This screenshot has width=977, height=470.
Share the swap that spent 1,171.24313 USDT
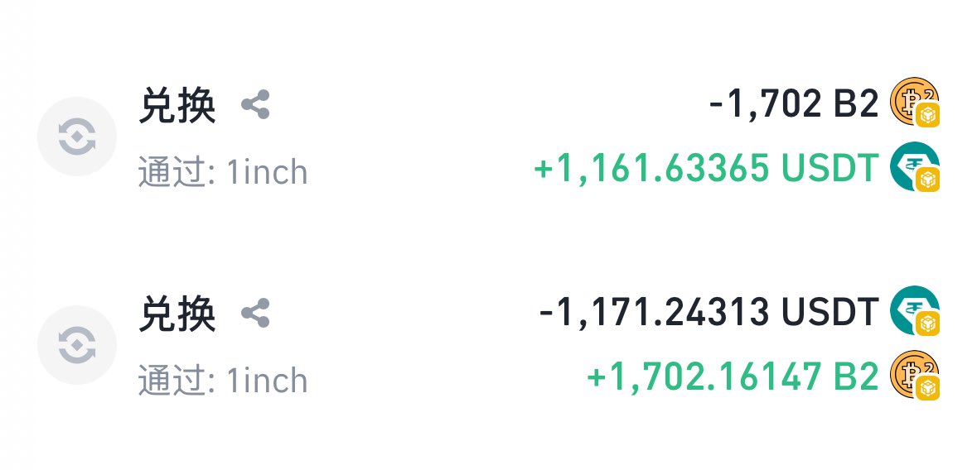click(x=255, y=313)
